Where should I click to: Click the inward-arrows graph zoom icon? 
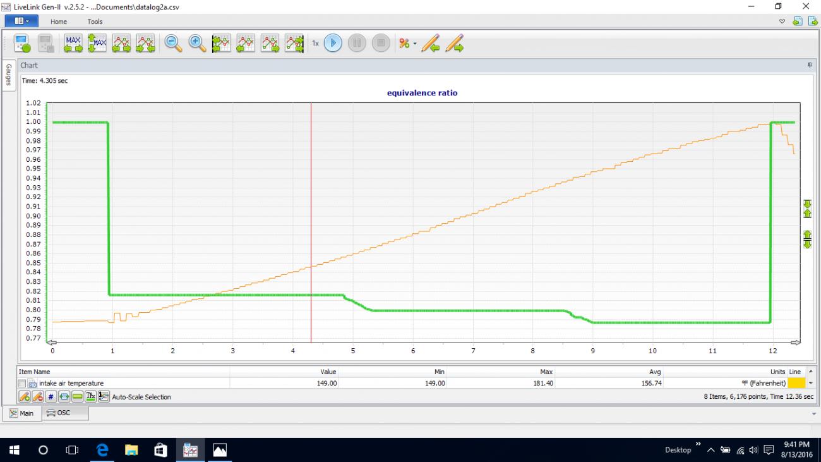point(145,44)
